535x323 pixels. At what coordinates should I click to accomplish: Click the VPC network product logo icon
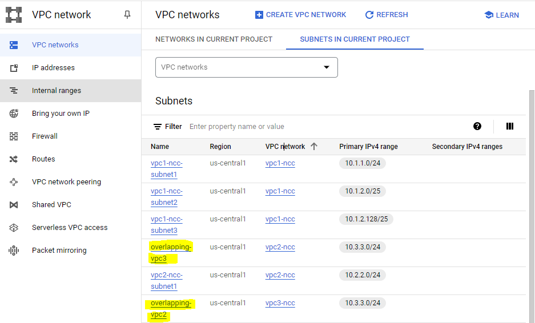(x=14, y=15)
